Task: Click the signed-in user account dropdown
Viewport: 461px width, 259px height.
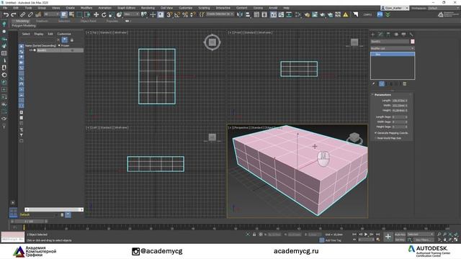Action: pyautogui.click(x=394, y=8)
